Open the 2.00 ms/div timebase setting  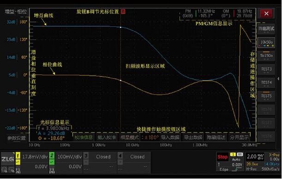(255, 157)
